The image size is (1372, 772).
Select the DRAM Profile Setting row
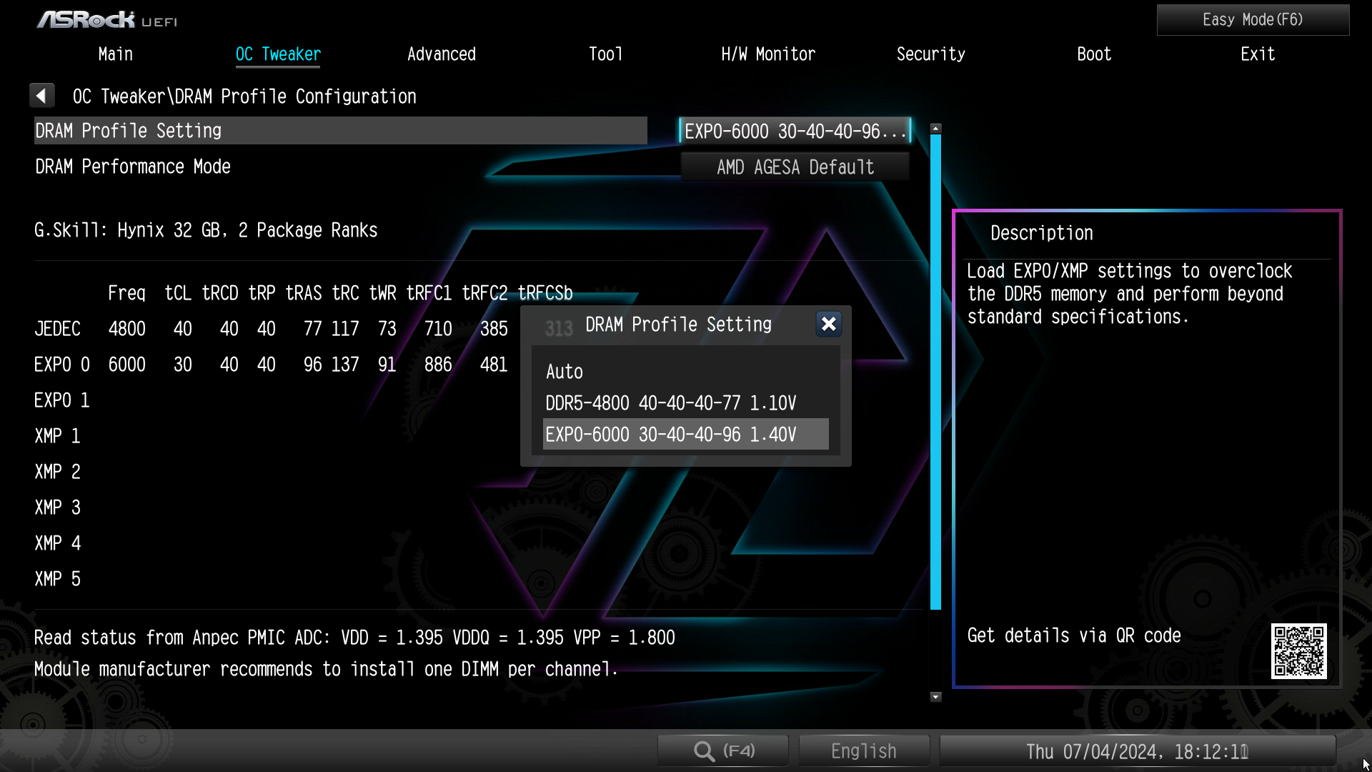340,131
